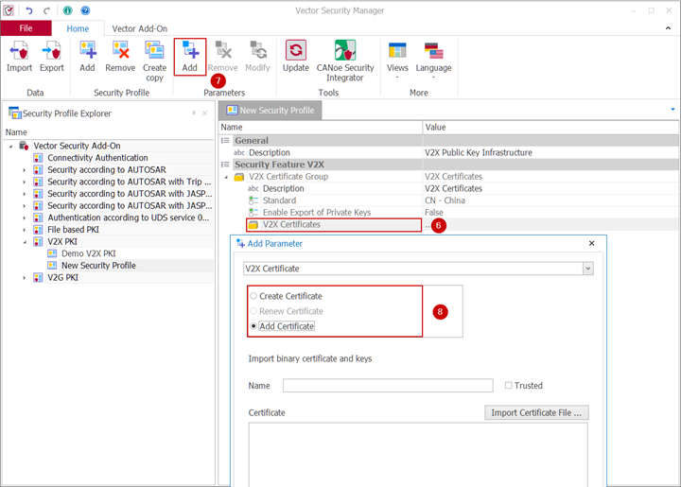This screenshot has height=487, width=681.
Task: Click the V2X Public Key Infrastructure value
Action: (479, 152)
